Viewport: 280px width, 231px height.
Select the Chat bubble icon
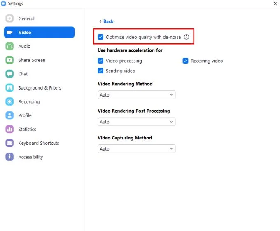[x=9, y=74]
